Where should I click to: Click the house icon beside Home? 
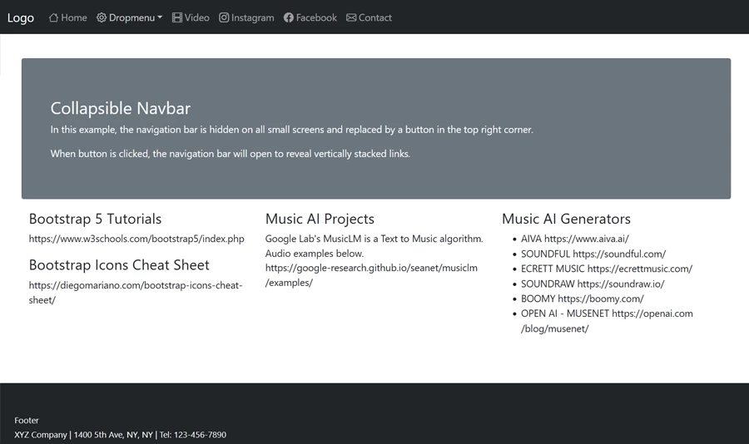(x=53, y=17)
